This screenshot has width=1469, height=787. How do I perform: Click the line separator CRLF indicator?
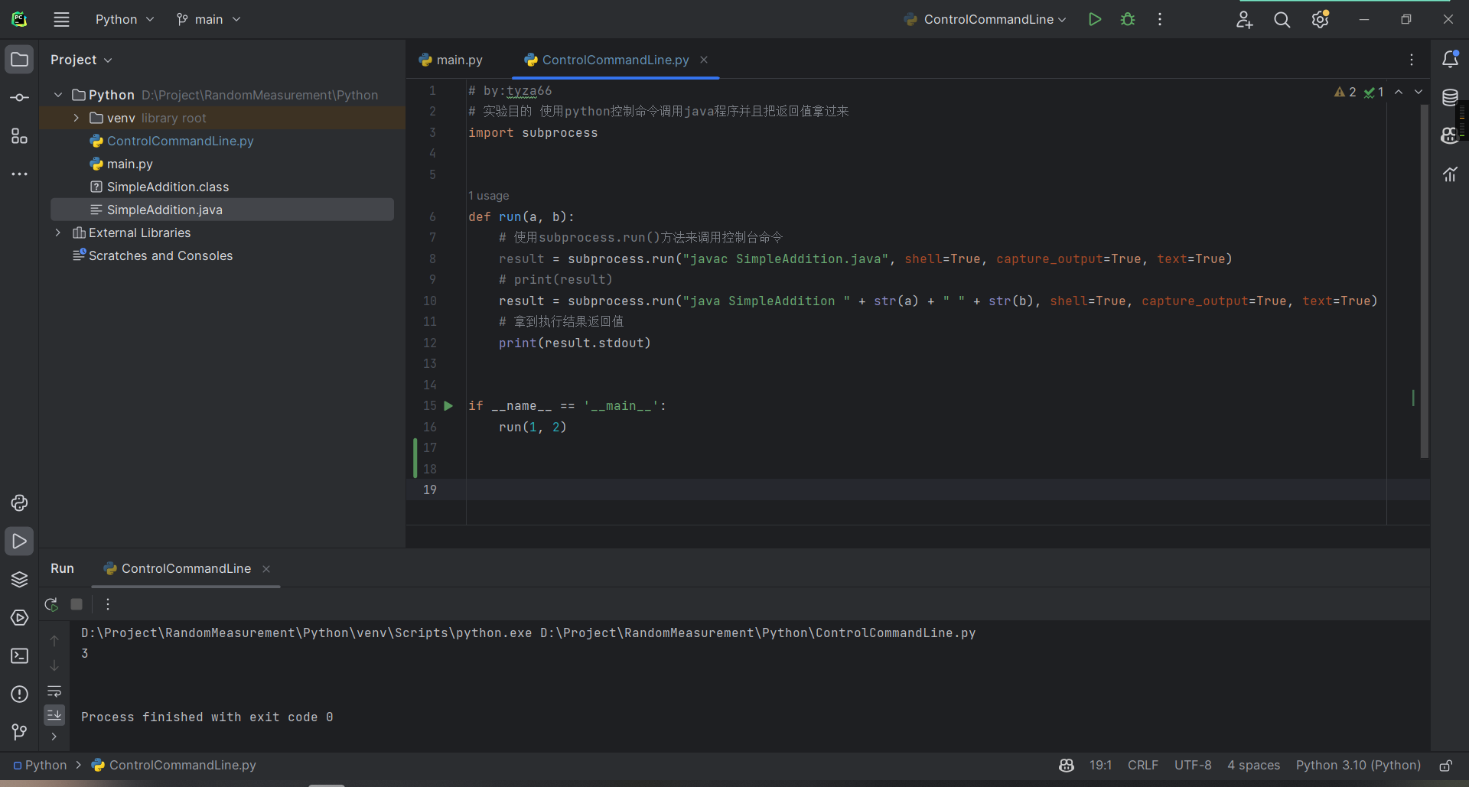click(1143, 766)
